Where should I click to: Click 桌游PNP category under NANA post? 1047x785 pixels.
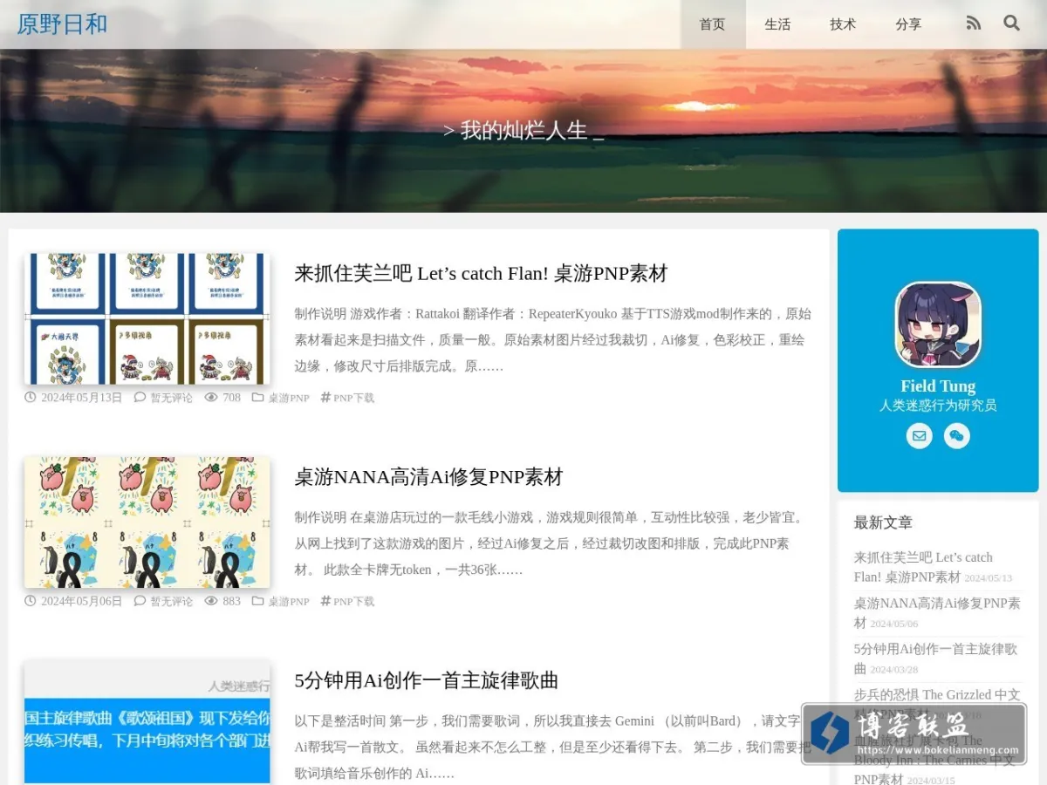coord(288,601)
